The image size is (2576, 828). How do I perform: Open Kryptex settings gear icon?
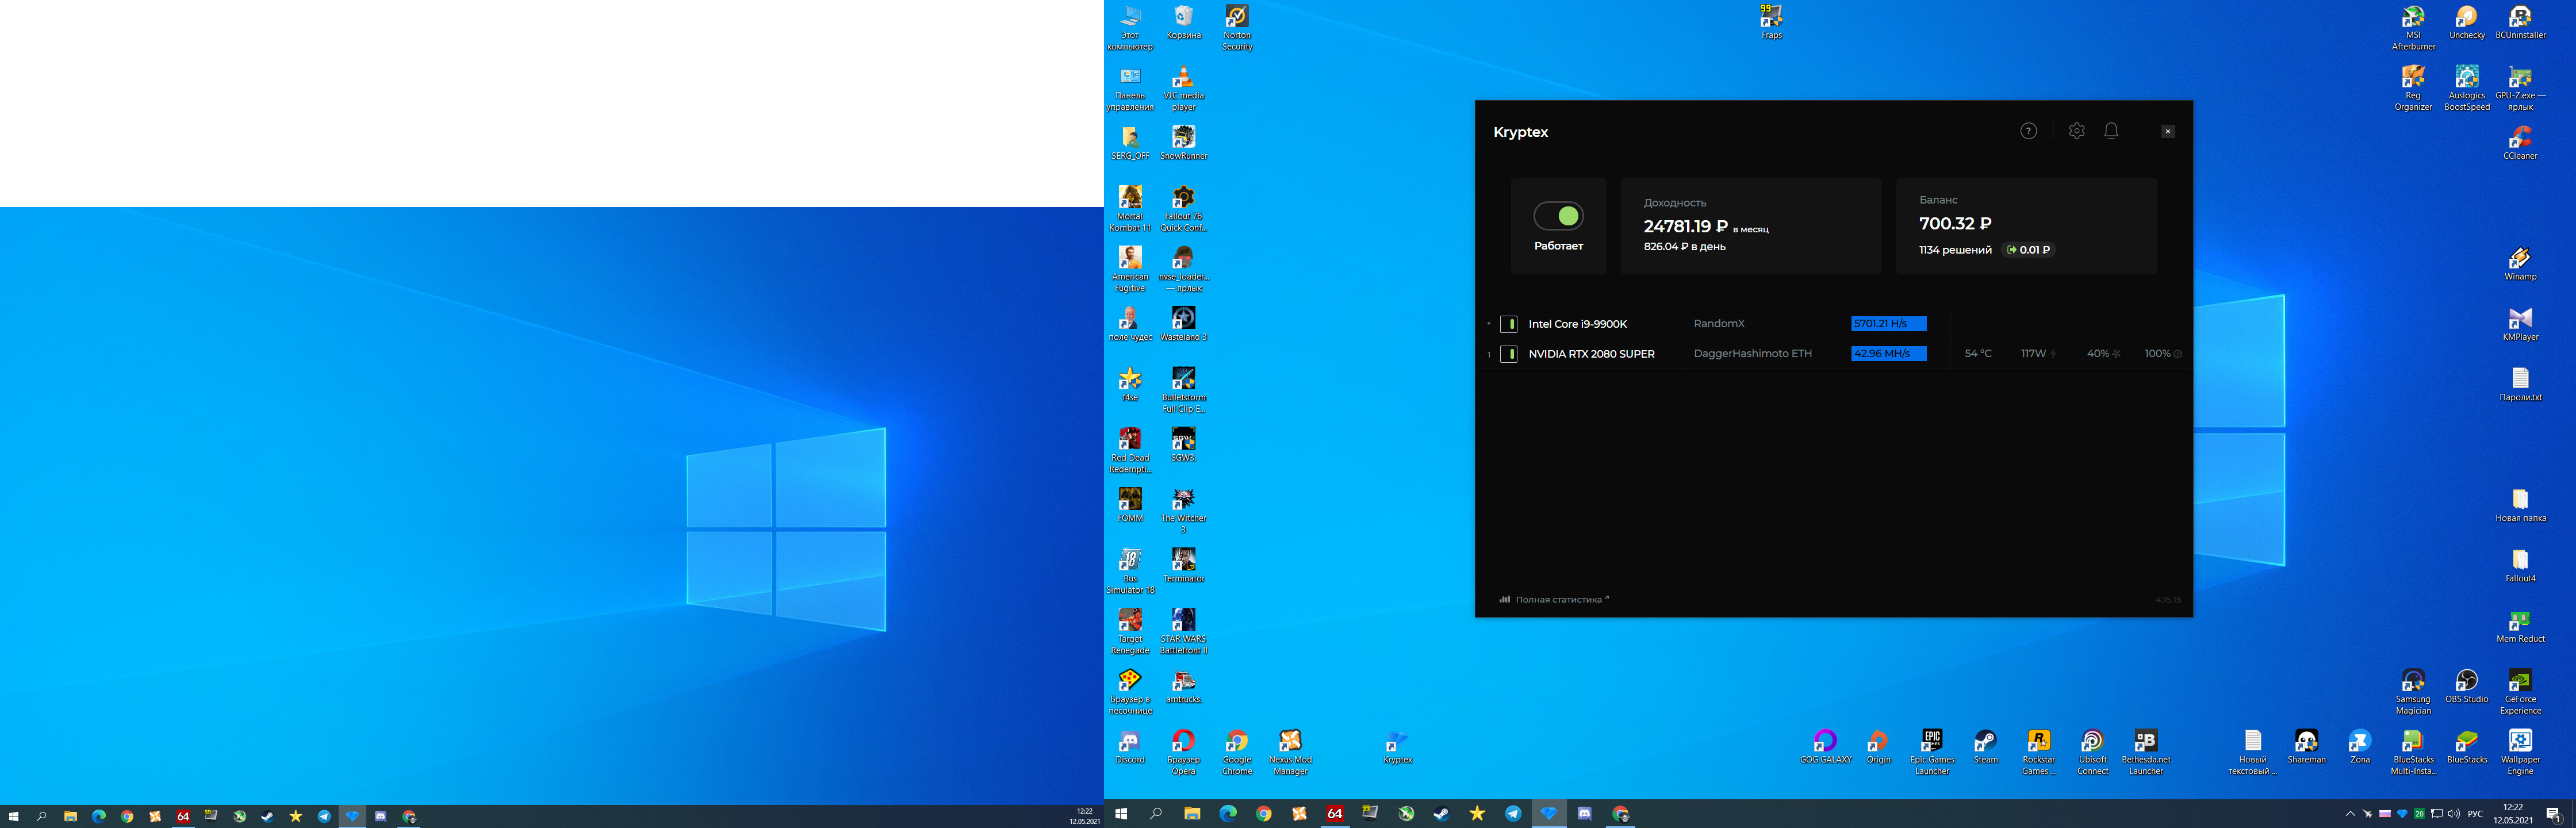coord(2077,131)
